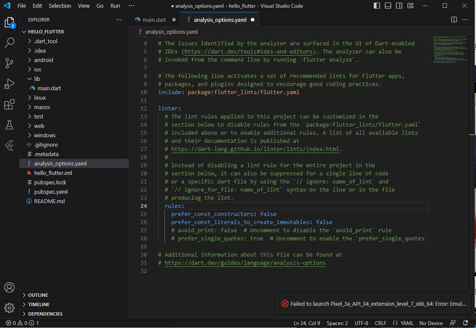Click the main.dart file icon in tree
Viewport: 476px width, 328px height.
(x=32, y=89)
